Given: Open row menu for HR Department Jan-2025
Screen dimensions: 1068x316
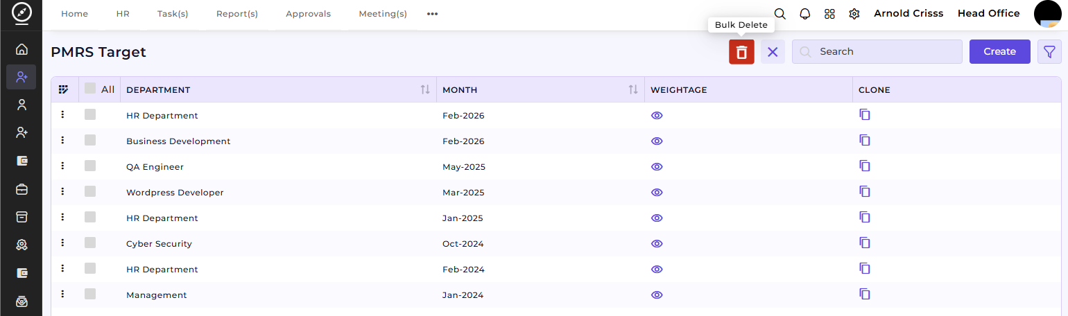Looking at the screenshot, I should tap(62, 217).
